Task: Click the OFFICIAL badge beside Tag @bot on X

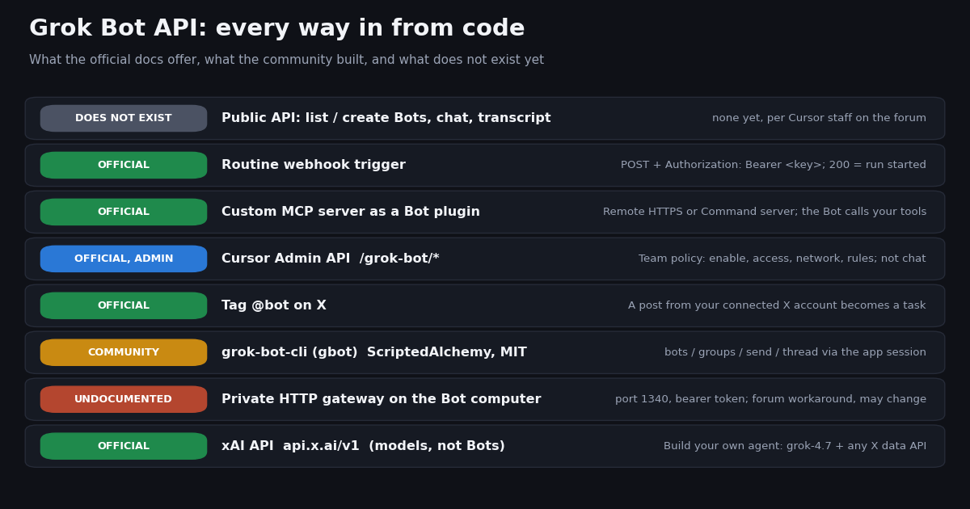Action: click(124, 305)
